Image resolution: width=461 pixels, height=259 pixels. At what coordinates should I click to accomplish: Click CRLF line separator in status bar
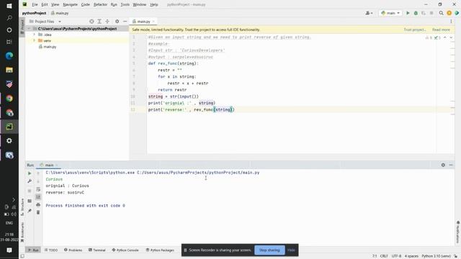[x=384, y=256]
